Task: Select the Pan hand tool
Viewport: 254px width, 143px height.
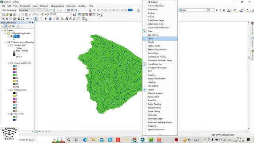Action: (11, 19)
